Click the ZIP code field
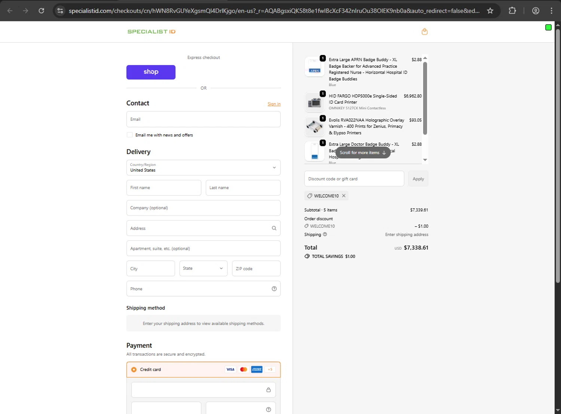This screenshot has height=414, width=561. tap(256, 269)
